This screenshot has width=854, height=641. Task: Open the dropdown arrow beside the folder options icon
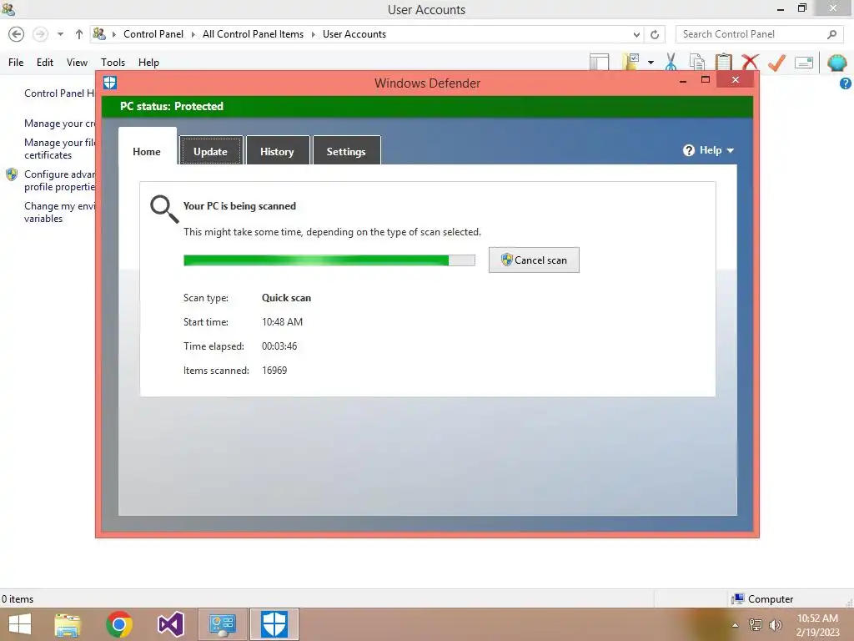(x=651, y=62)
